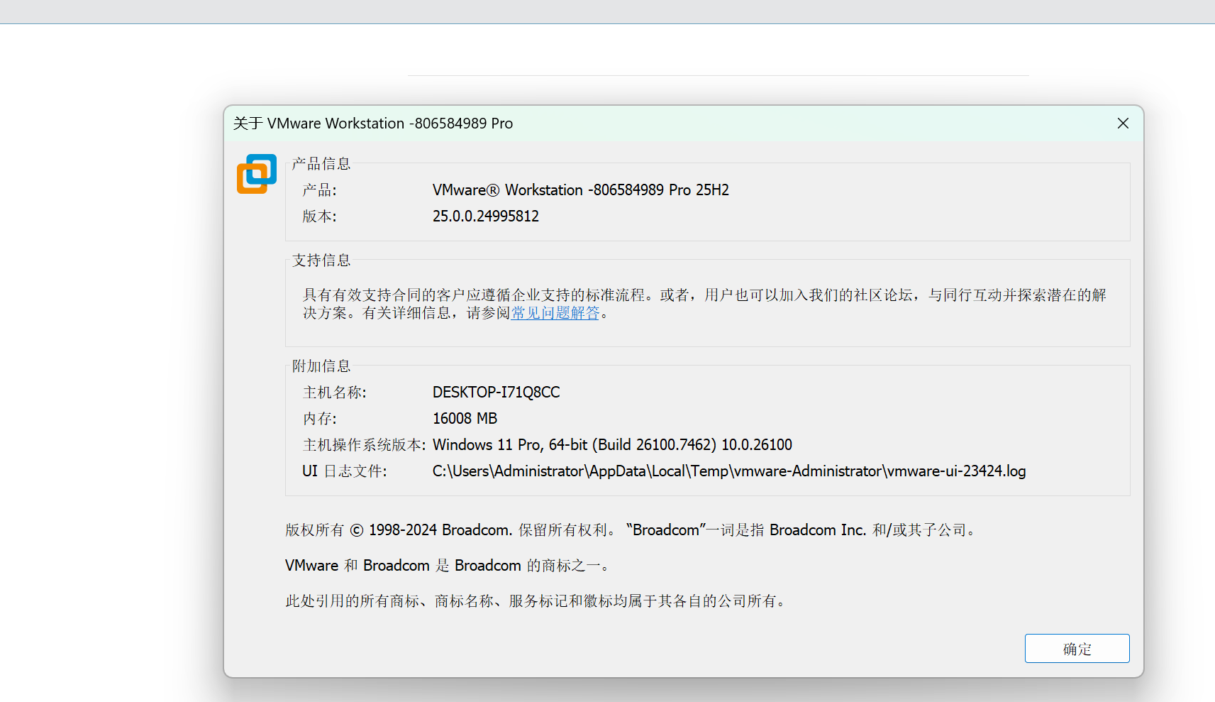Open the 常见问题解答 hyperlink
Image resolution: width=1215 pixels, height=702 pixels.
click(x=555, y=313)
